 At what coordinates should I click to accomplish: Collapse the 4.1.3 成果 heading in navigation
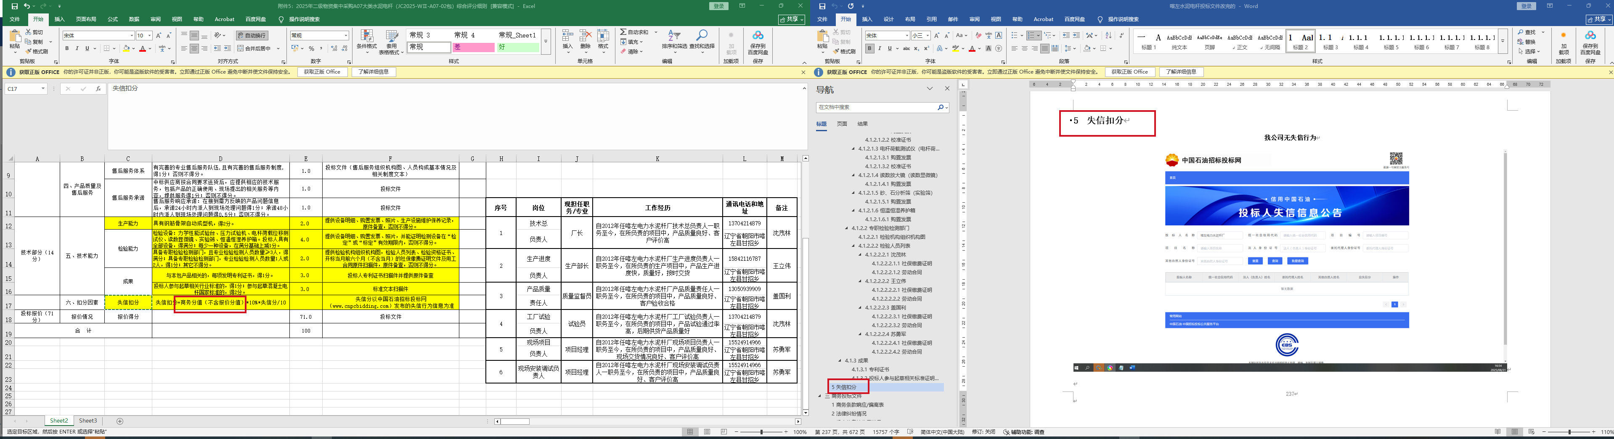click(840, 361)
